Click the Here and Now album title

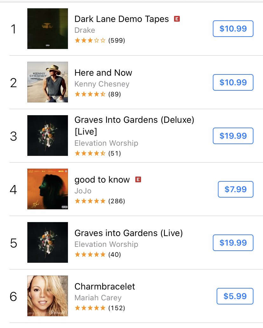point(103,73)
